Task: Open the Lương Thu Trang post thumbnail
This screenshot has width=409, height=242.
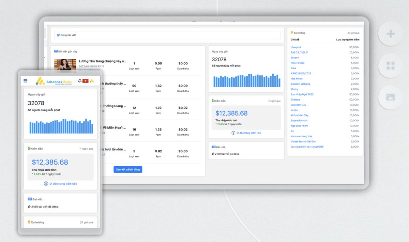Action: coord(65,65)
